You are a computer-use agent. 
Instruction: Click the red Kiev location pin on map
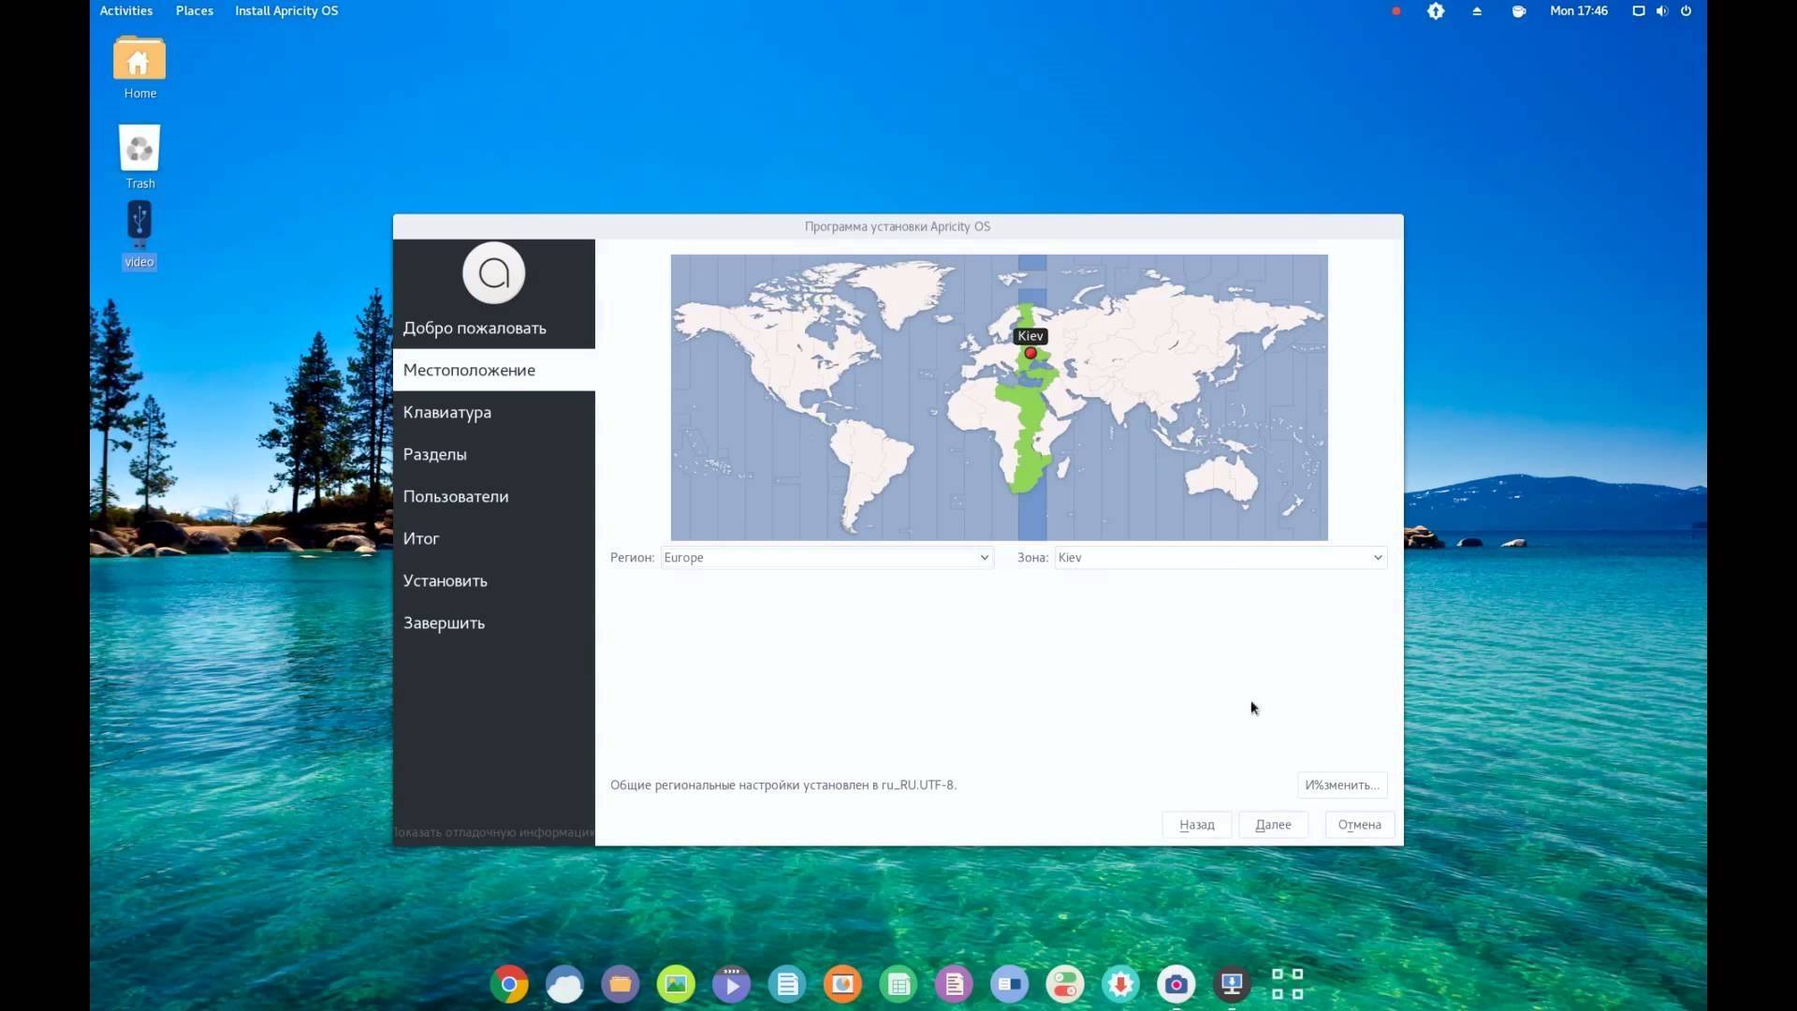[1030, 354]
